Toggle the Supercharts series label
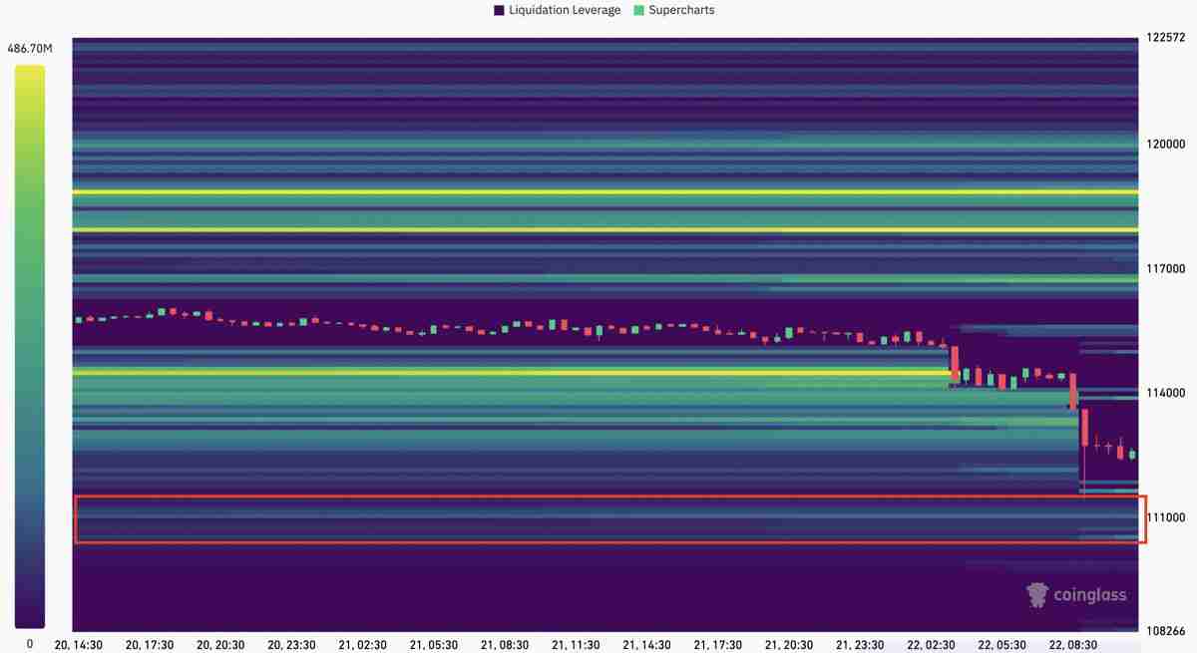 point(681,10)
